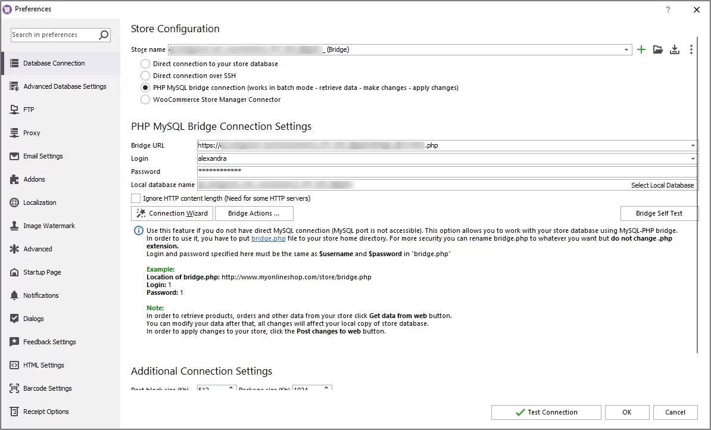Click the Help question mark in title bar

668,10
